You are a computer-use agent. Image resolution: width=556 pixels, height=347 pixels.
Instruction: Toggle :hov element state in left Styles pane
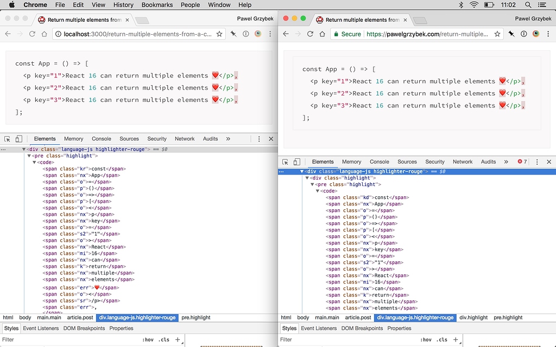click(148, 339)
